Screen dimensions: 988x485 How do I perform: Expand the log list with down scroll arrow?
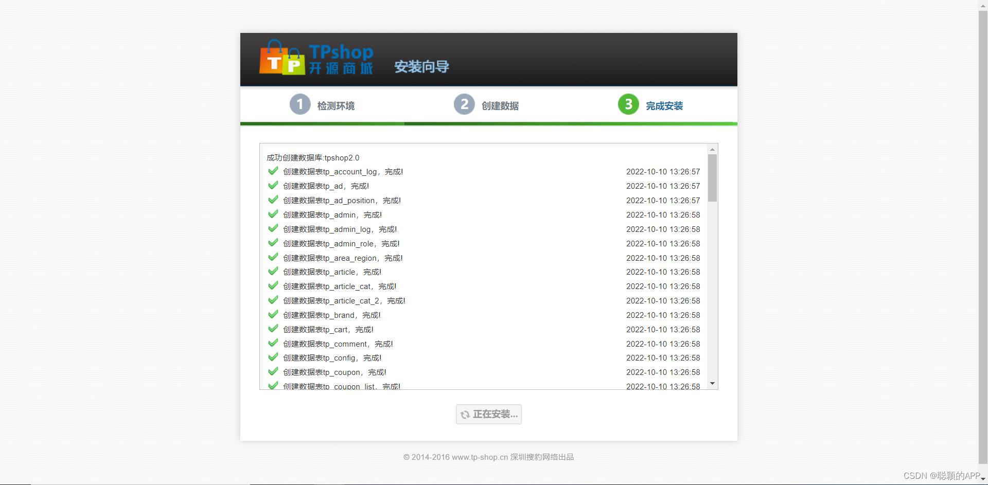point(712,383)
